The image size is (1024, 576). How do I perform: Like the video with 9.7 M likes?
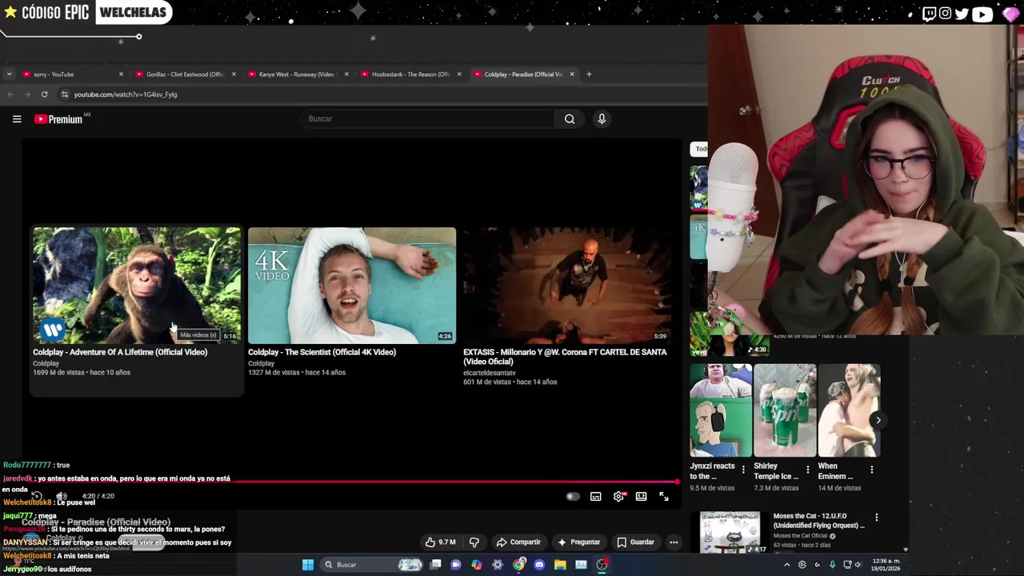pyautogui.click(x=440, y=542)
